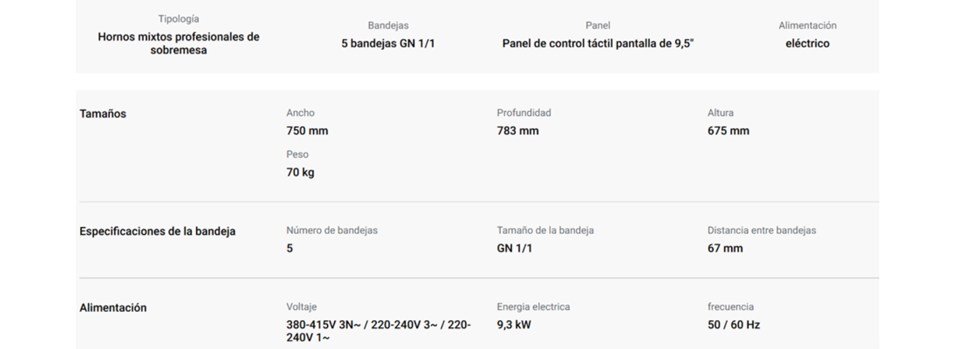Click the Distancia entre bandejas label

click(x=761, y=230)
